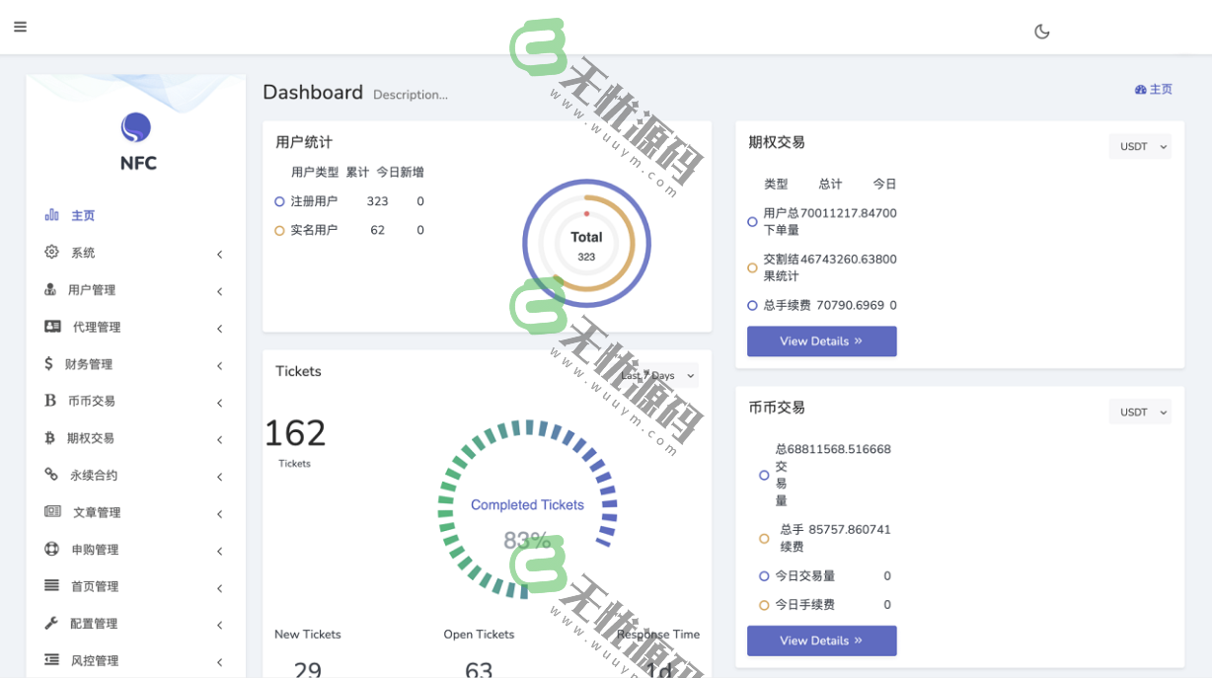Click the 主页 breadcrumb link top right
This screenshot has height=678, width=1212.
[x=1154, y=89]
